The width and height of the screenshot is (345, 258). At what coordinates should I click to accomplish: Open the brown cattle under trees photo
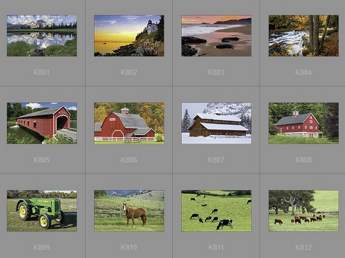click(x=304, y=211)
